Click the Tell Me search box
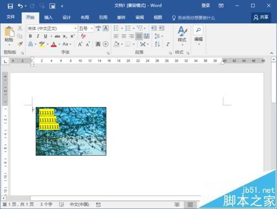This screenshot has height=209, width=277. pos(193,18)
